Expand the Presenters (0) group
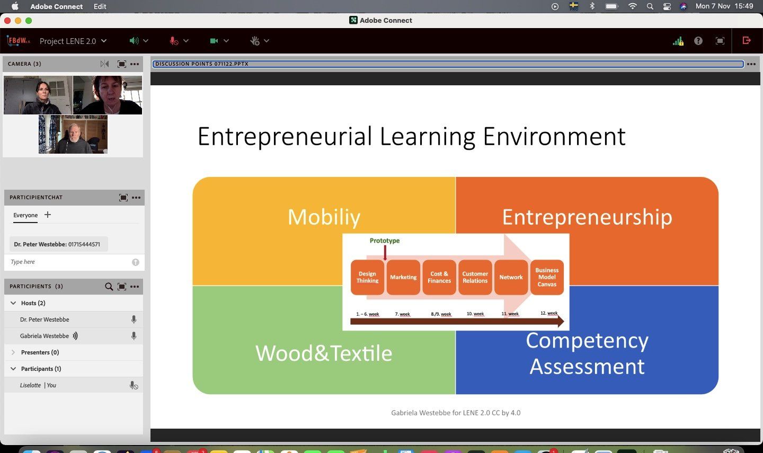 [13, 352]
